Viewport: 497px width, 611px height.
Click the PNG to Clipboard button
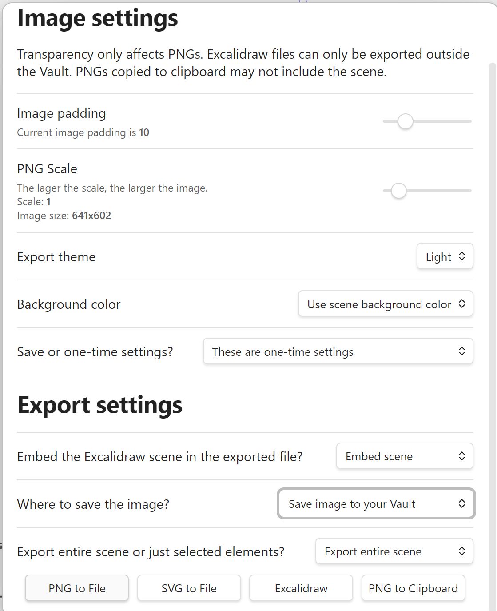coord(413,588)
